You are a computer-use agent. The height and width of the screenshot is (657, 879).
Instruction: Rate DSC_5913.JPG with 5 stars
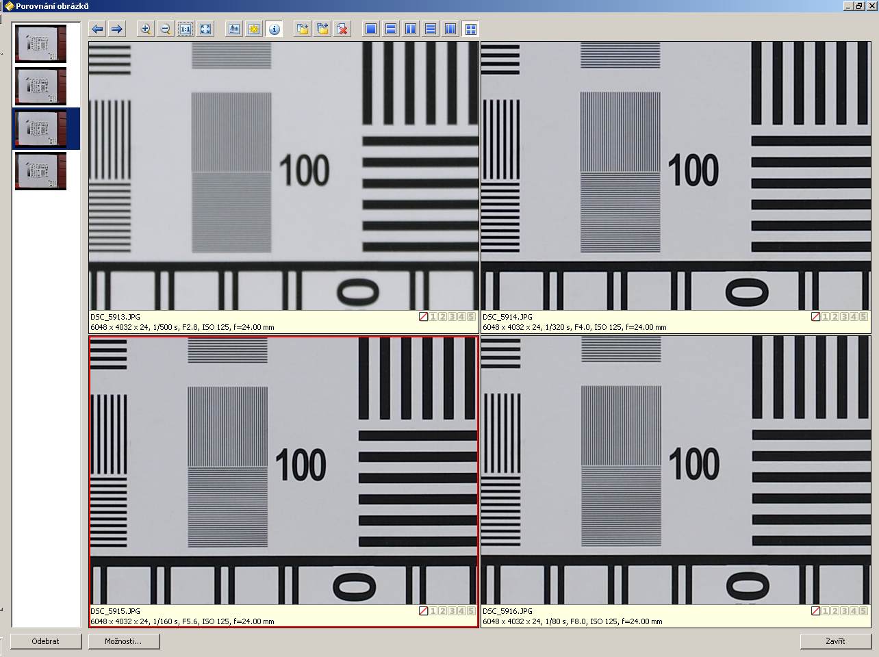pos(471,317)
